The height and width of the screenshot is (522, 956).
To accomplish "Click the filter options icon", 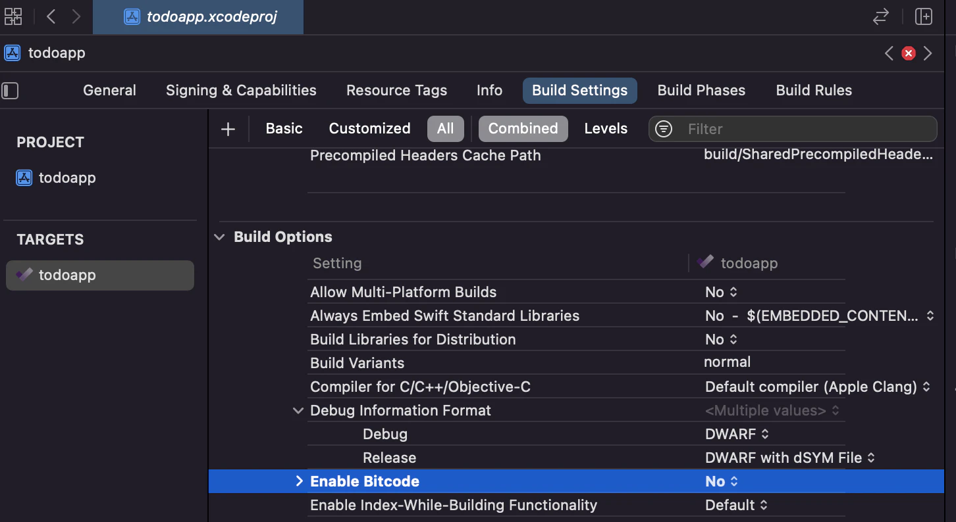I will 664,129.
